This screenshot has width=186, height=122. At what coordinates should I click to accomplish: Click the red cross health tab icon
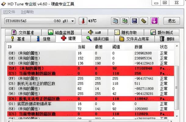click(64, 38)
